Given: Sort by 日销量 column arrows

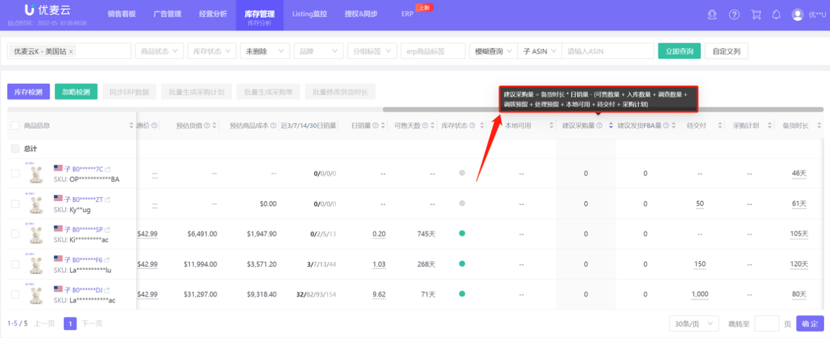Looking at the screenshot, I should point(382,126).
